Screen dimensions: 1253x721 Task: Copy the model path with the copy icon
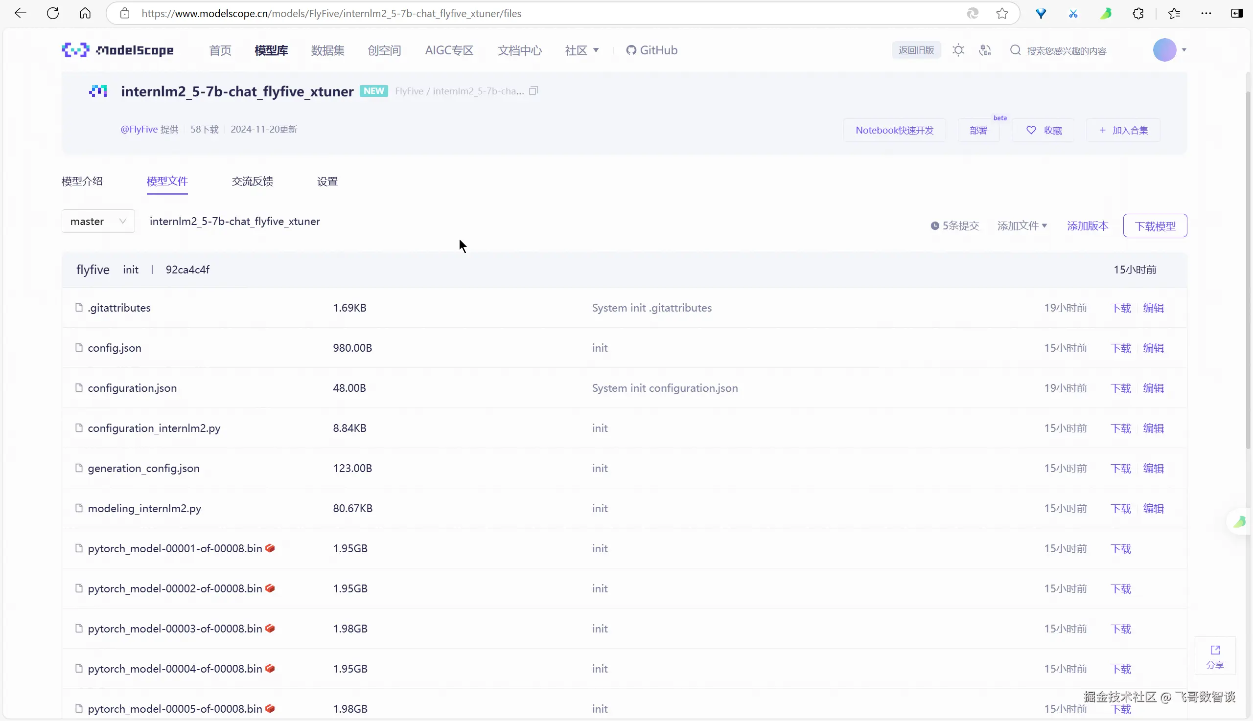pyautogui.click(x=534, y=91)
